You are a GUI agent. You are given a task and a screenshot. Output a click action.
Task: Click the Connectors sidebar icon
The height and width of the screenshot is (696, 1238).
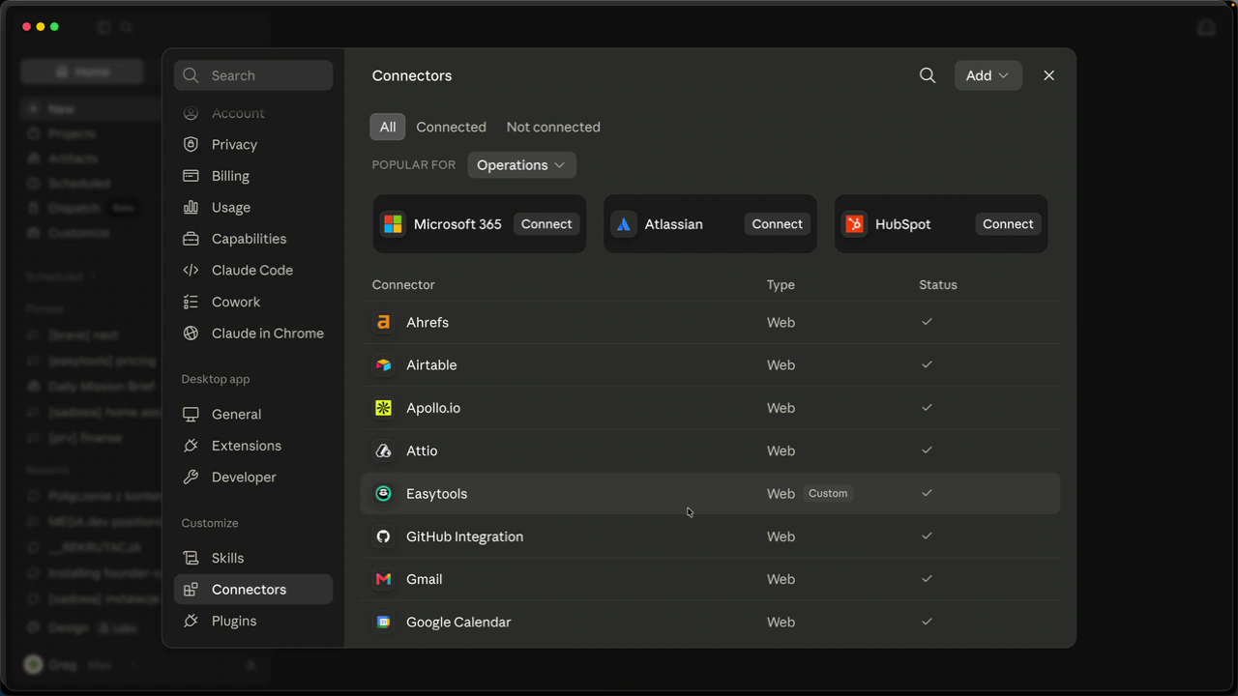pyautogui.click(x=191, y=590)
